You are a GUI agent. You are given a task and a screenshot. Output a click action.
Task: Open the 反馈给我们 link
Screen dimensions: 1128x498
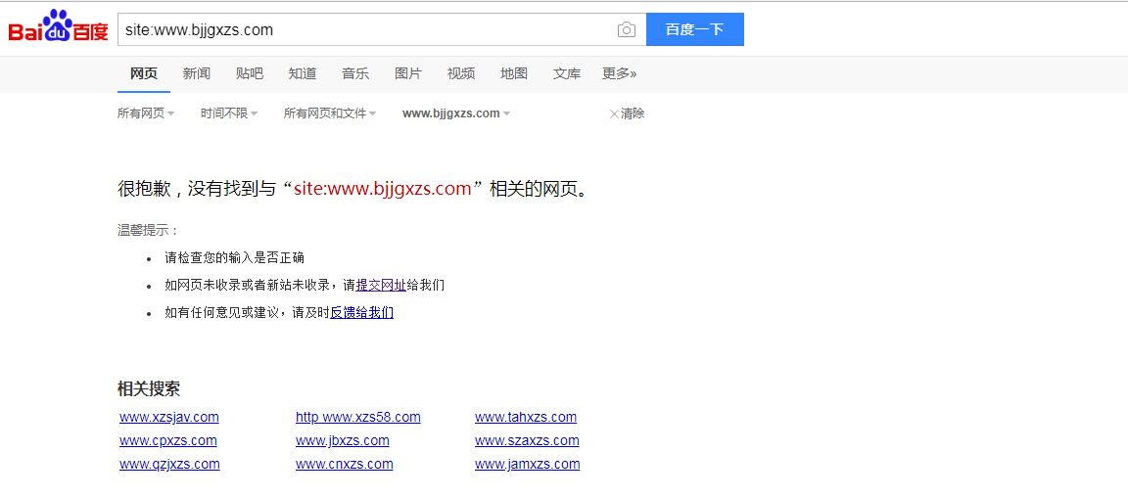pos(362,313)
